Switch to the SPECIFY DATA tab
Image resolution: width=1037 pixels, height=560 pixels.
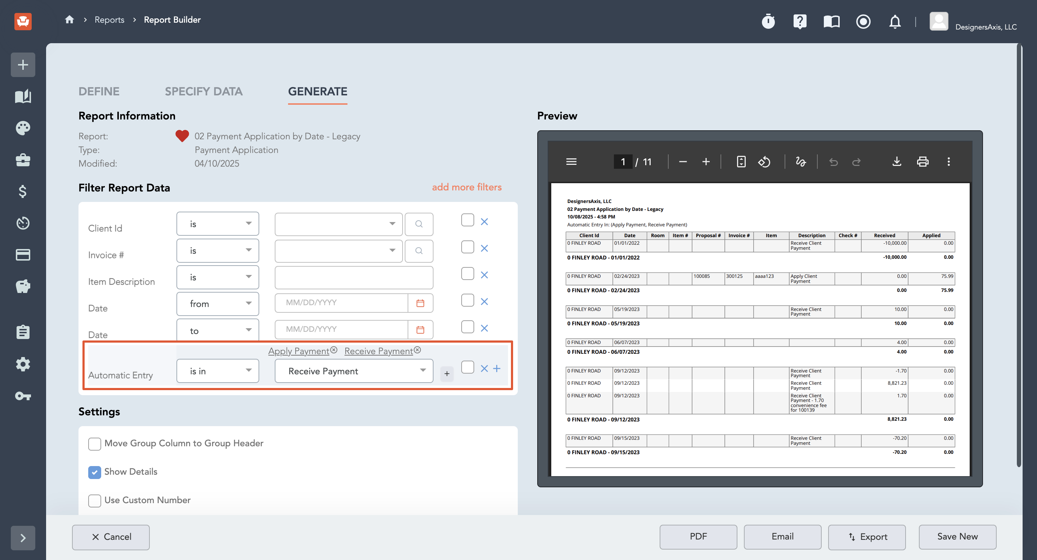pos(204,91)
